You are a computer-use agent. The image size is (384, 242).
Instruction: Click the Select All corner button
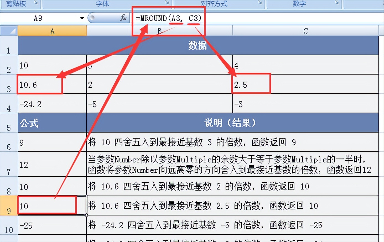pos(9,31)
